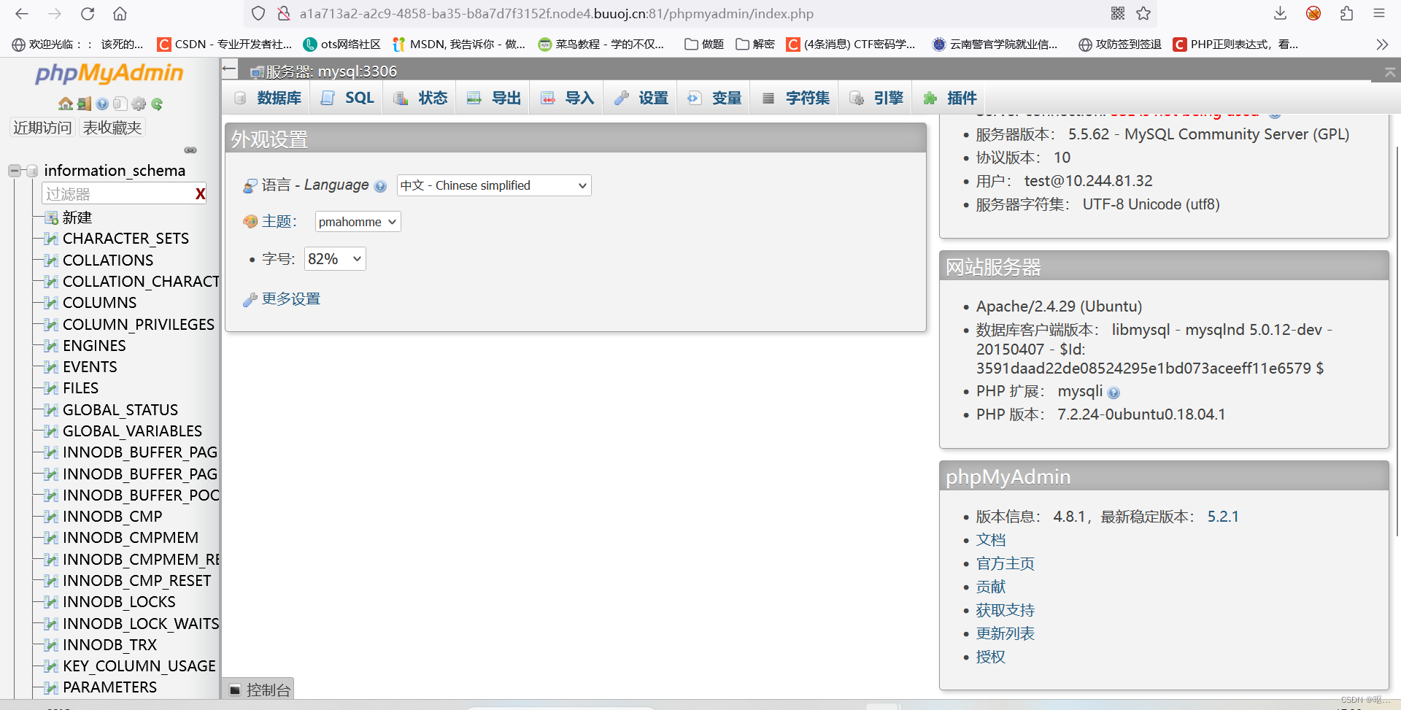Open the 数据库 (Databases) tab
Screen dimensions: 1401x710
pyautogui.click(x=268, y=98)
